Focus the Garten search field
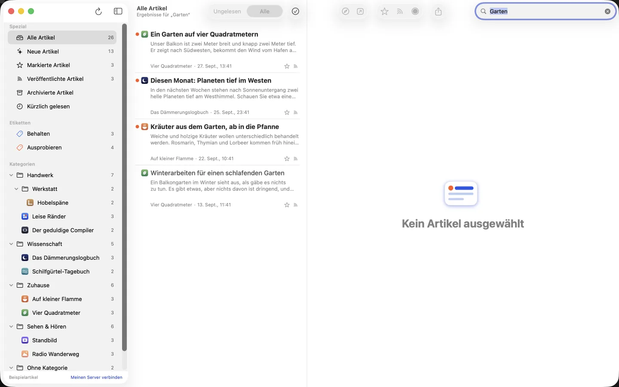Screen dimensions: 619x387 [545, 12]
